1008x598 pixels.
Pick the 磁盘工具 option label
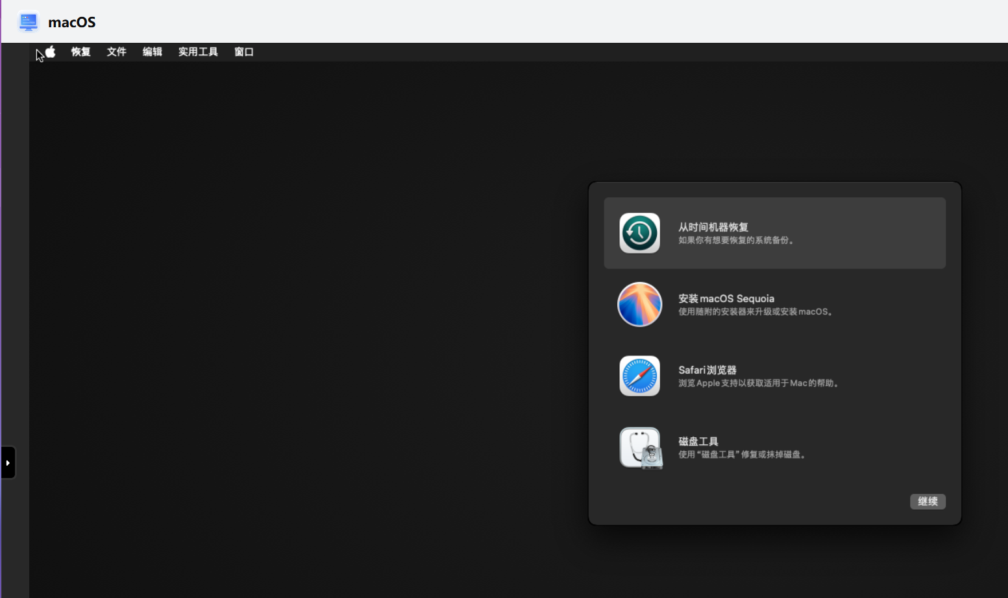(698, 441)
